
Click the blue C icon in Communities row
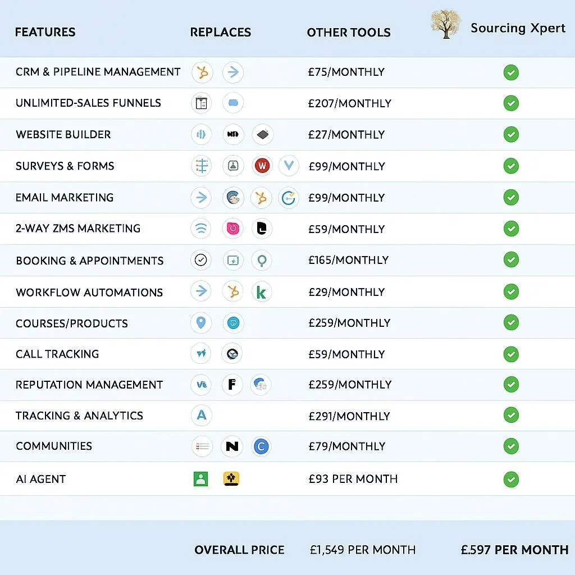point(261,446)
